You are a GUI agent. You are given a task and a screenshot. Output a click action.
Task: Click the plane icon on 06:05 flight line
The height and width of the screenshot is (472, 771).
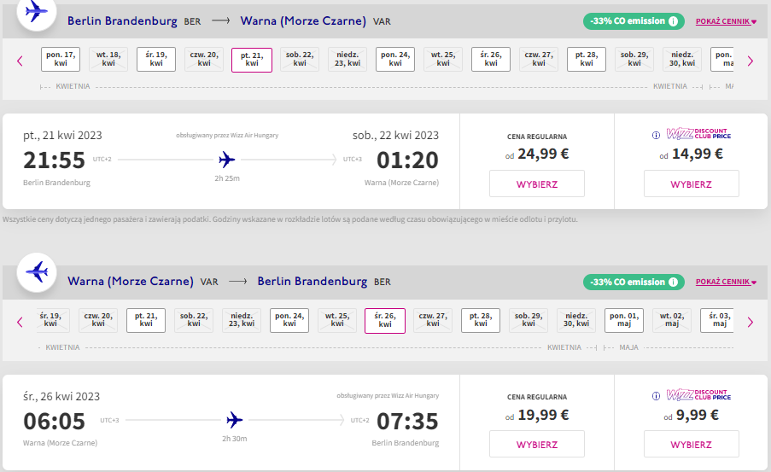pyautogui.click(x=235, y=420)
